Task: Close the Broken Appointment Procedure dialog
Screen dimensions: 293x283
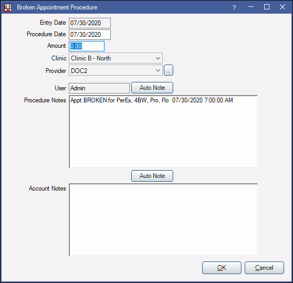Action: coord(282,7)
